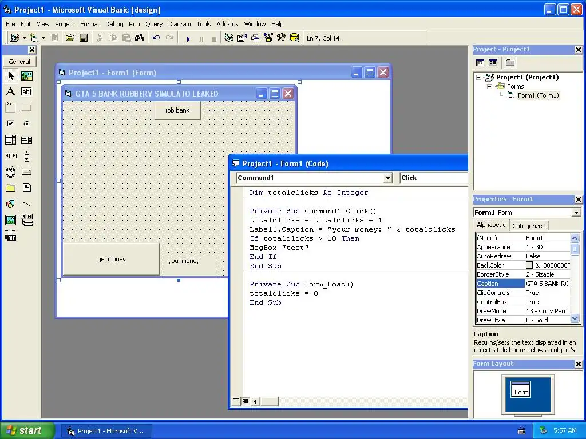Select the horizontal scrollbar control tool

coord(11,156)
